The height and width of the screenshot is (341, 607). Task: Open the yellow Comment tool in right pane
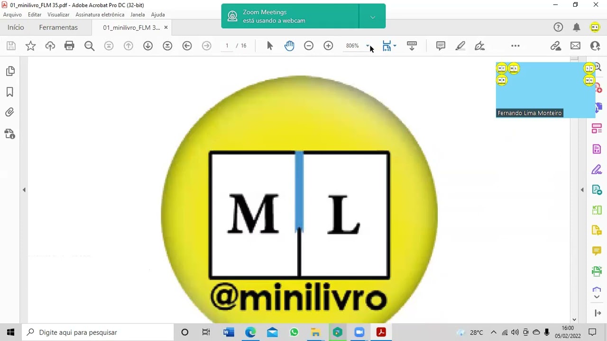click(597, 251)
